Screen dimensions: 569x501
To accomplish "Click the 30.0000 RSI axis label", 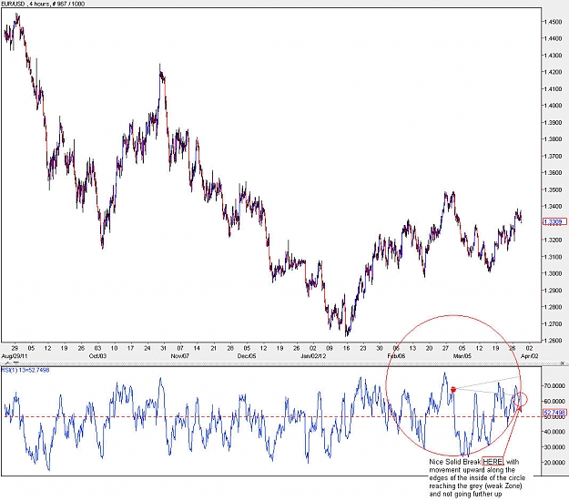I will 555,447.
